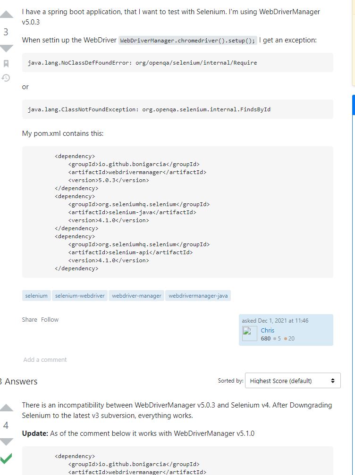Click the 'My pom.xml contains this:' text
This screenshot has width=355, height=475.
click(63, 133)
